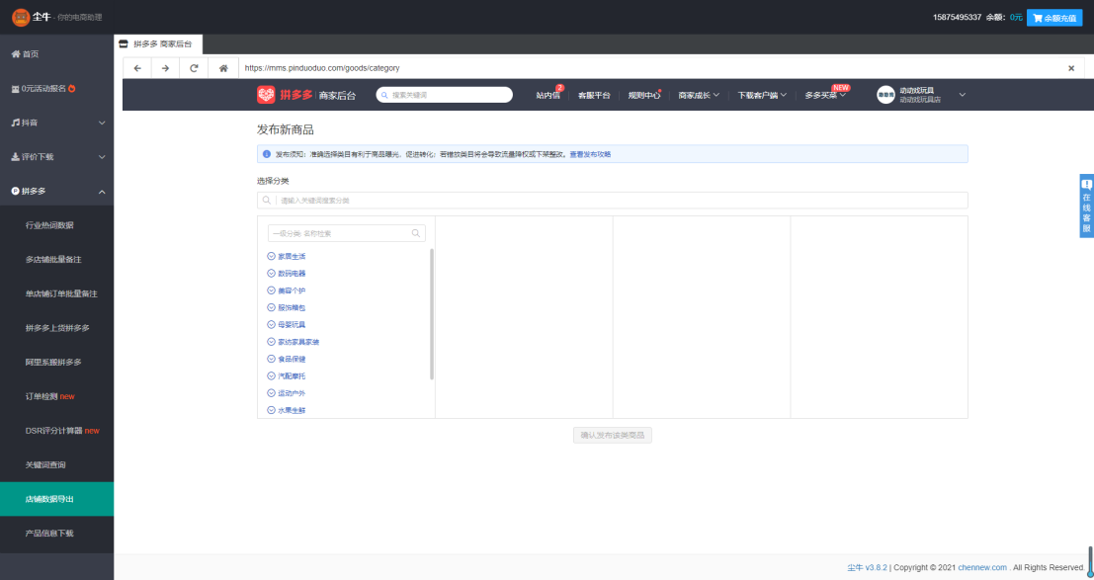Open the 商家成长 dropdown menu

[699, 95]
